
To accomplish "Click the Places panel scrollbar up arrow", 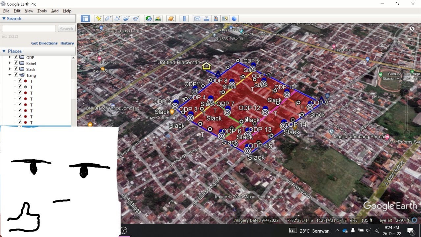I will (x=73, y=58).
